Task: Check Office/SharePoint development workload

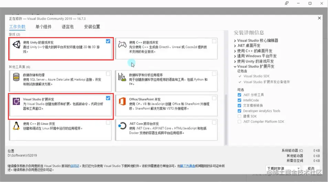Action: [214, 98]
